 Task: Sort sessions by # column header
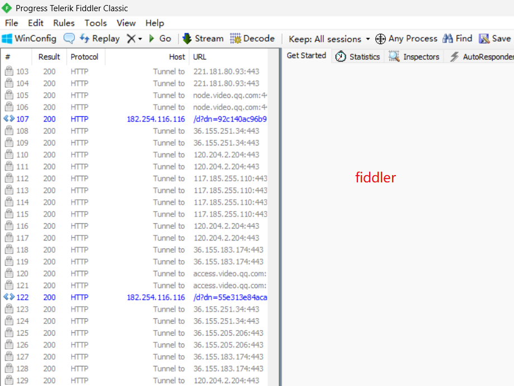[x=16, y=57]
